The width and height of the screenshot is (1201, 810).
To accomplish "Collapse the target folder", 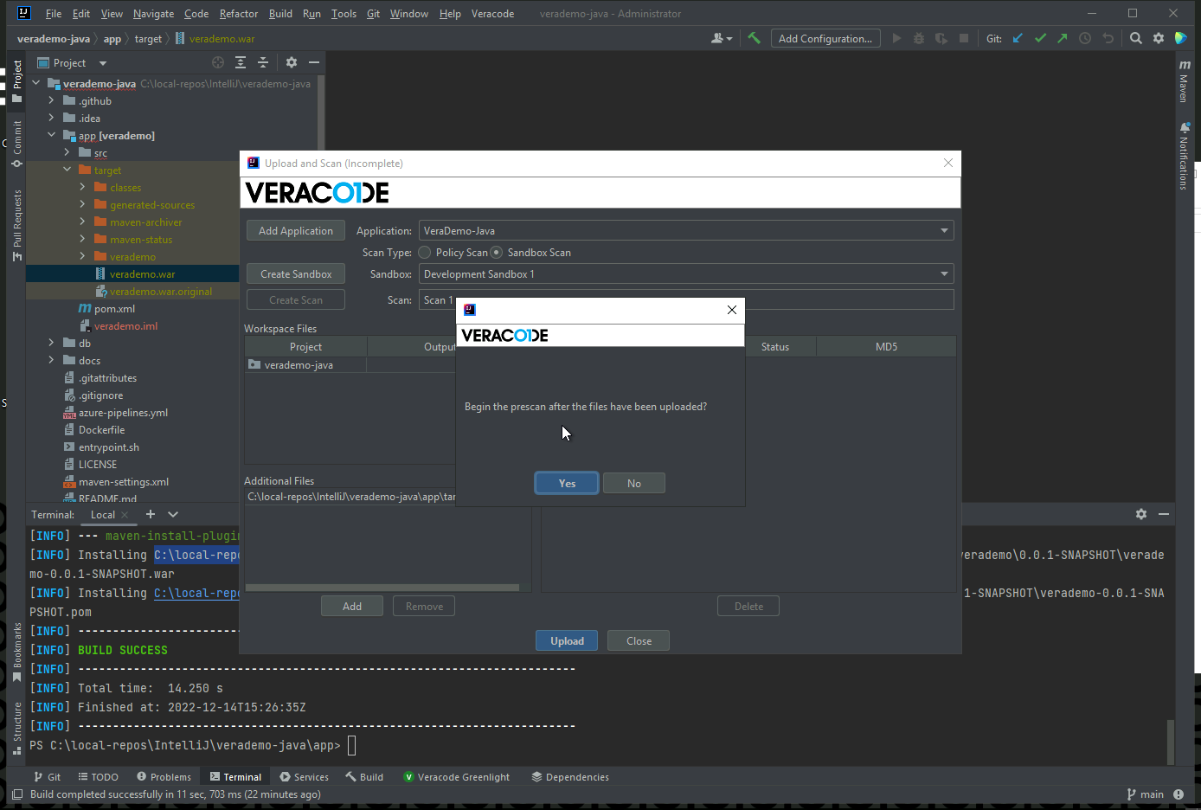I will (67, 170).
